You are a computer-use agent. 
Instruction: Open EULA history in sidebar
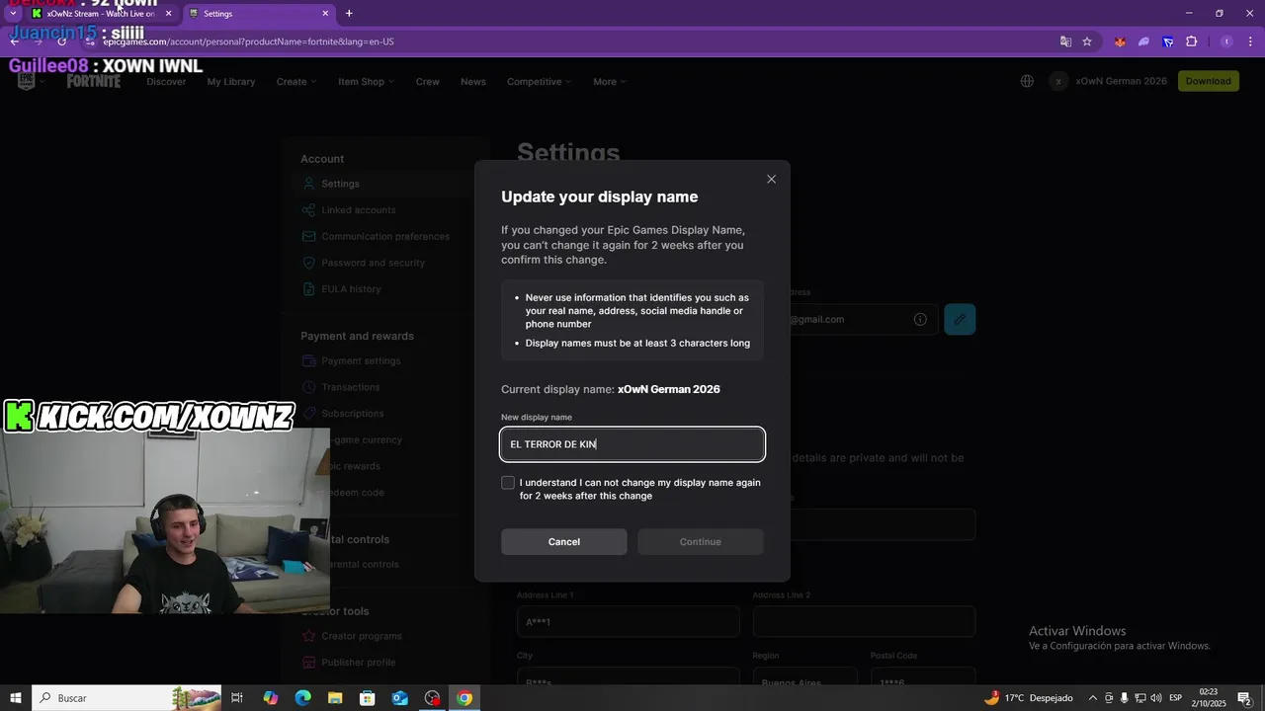[351, 289]
